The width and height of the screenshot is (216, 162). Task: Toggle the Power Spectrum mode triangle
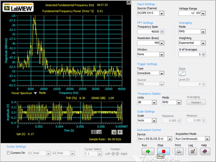click(35, 93)
